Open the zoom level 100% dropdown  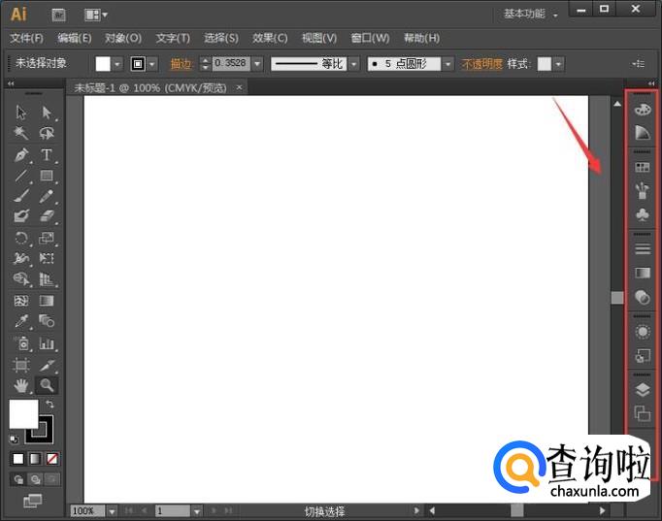coord(112,510)
